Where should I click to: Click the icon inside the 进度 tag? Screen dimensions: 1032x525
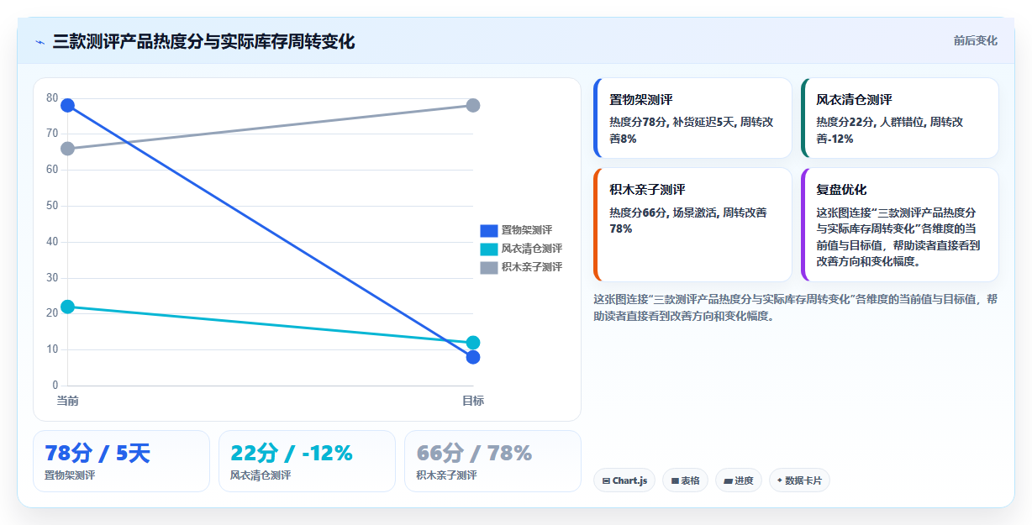click(728, 481)
